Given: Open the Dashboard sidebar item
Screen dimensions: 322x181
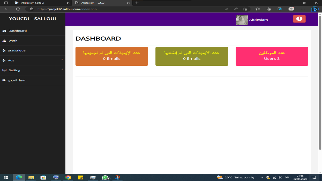Looking at the screenshot, I should [x=33, y=31].
